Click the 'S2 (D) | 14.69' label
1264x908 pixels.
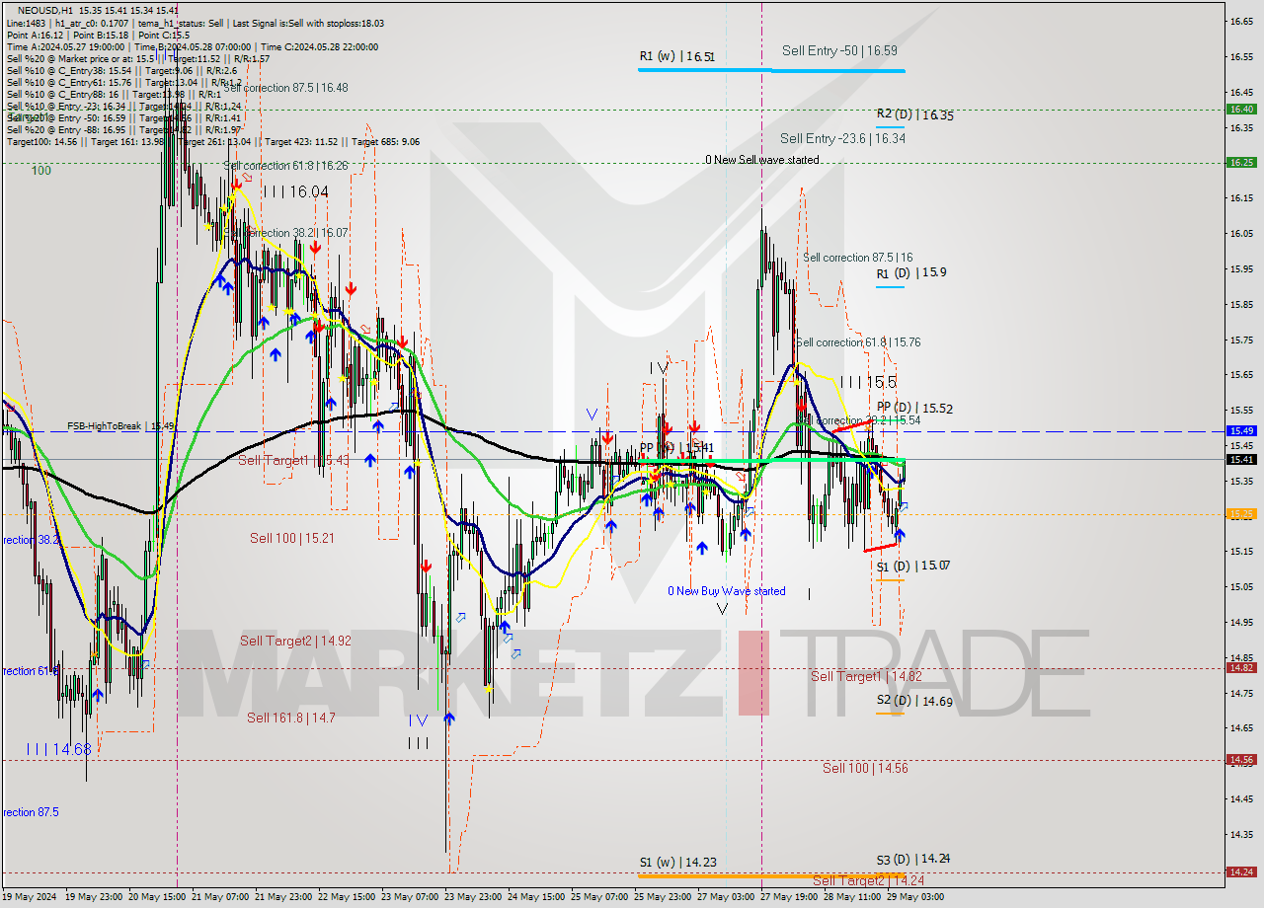point(914,701)
